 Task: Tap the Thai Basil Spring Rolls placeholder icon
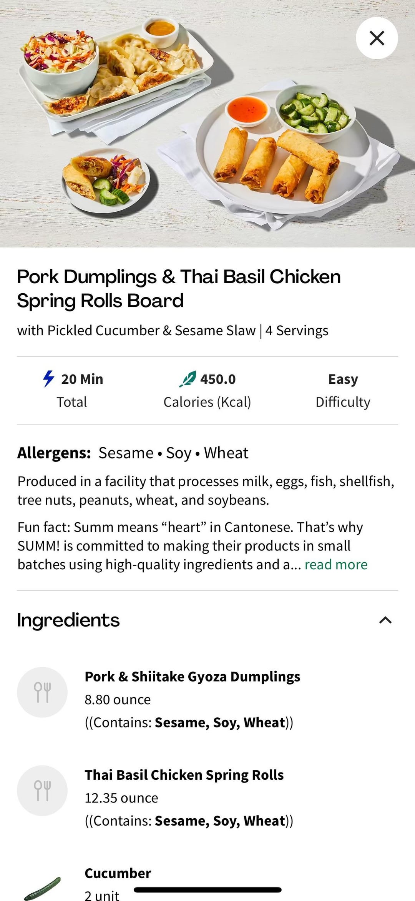tap(42, 791)
